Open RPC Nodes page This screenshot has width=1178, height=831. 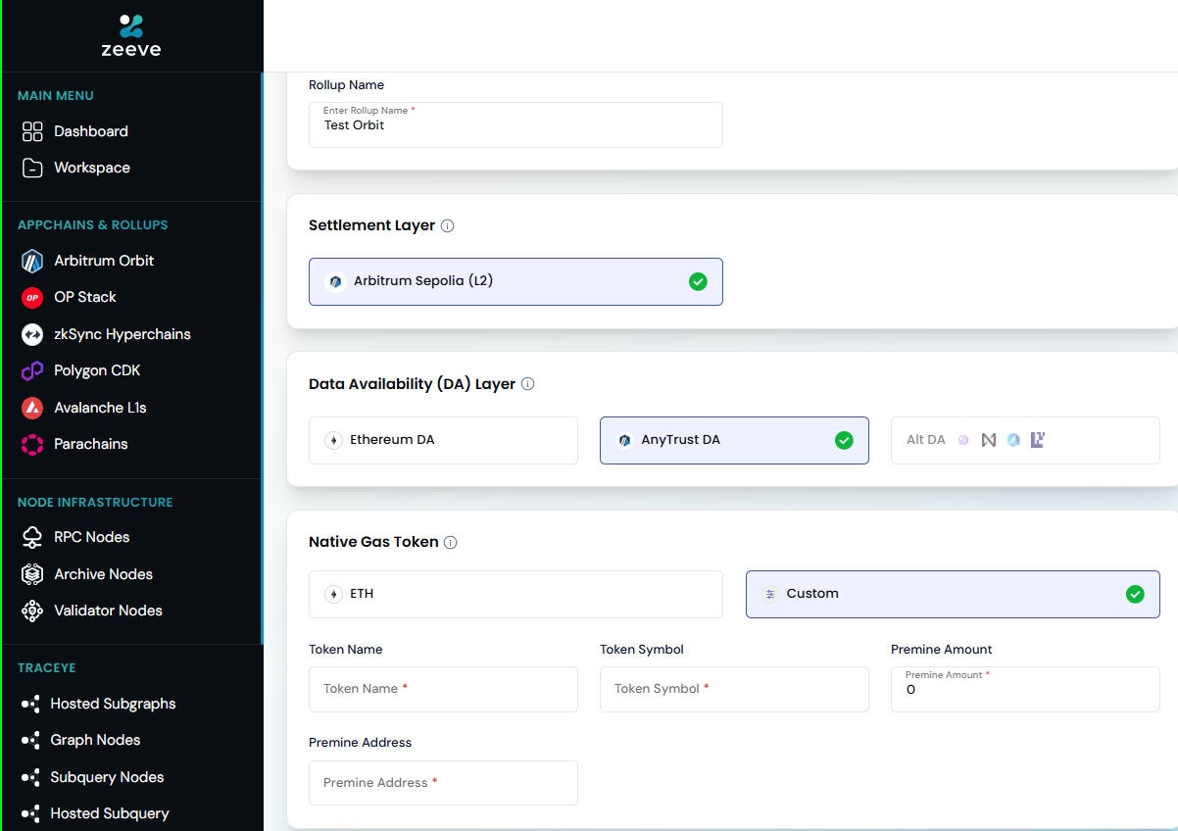point(89,537)
